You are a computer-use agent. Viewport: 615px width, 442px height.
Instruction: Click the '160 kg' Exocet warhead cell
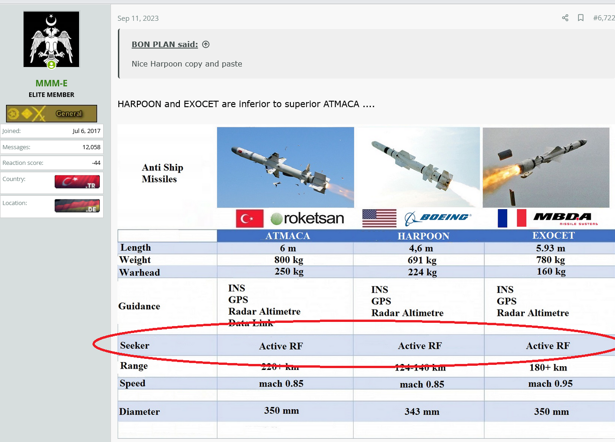pos(551,272)
